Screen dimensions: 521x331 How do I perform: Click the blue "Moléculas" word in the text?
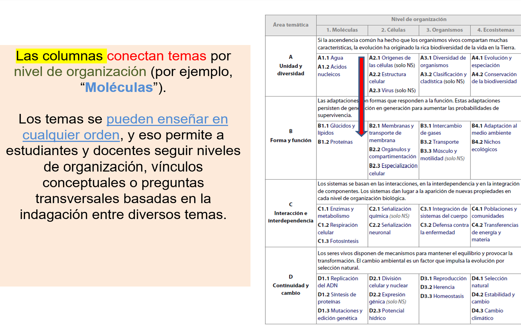coord(119,88)
